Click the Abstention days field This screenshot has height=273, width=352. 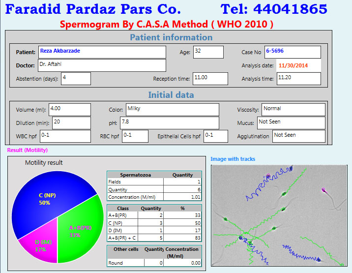76,79
